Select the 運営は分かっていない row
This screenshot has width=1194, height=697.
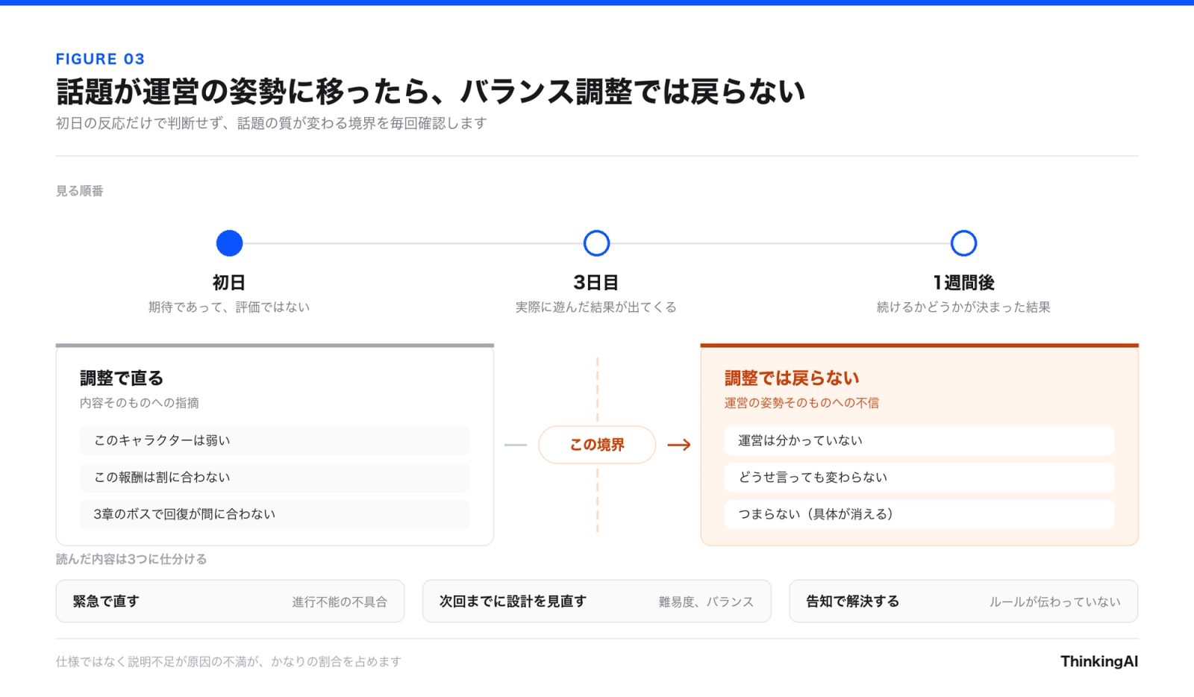coord(919,440)
